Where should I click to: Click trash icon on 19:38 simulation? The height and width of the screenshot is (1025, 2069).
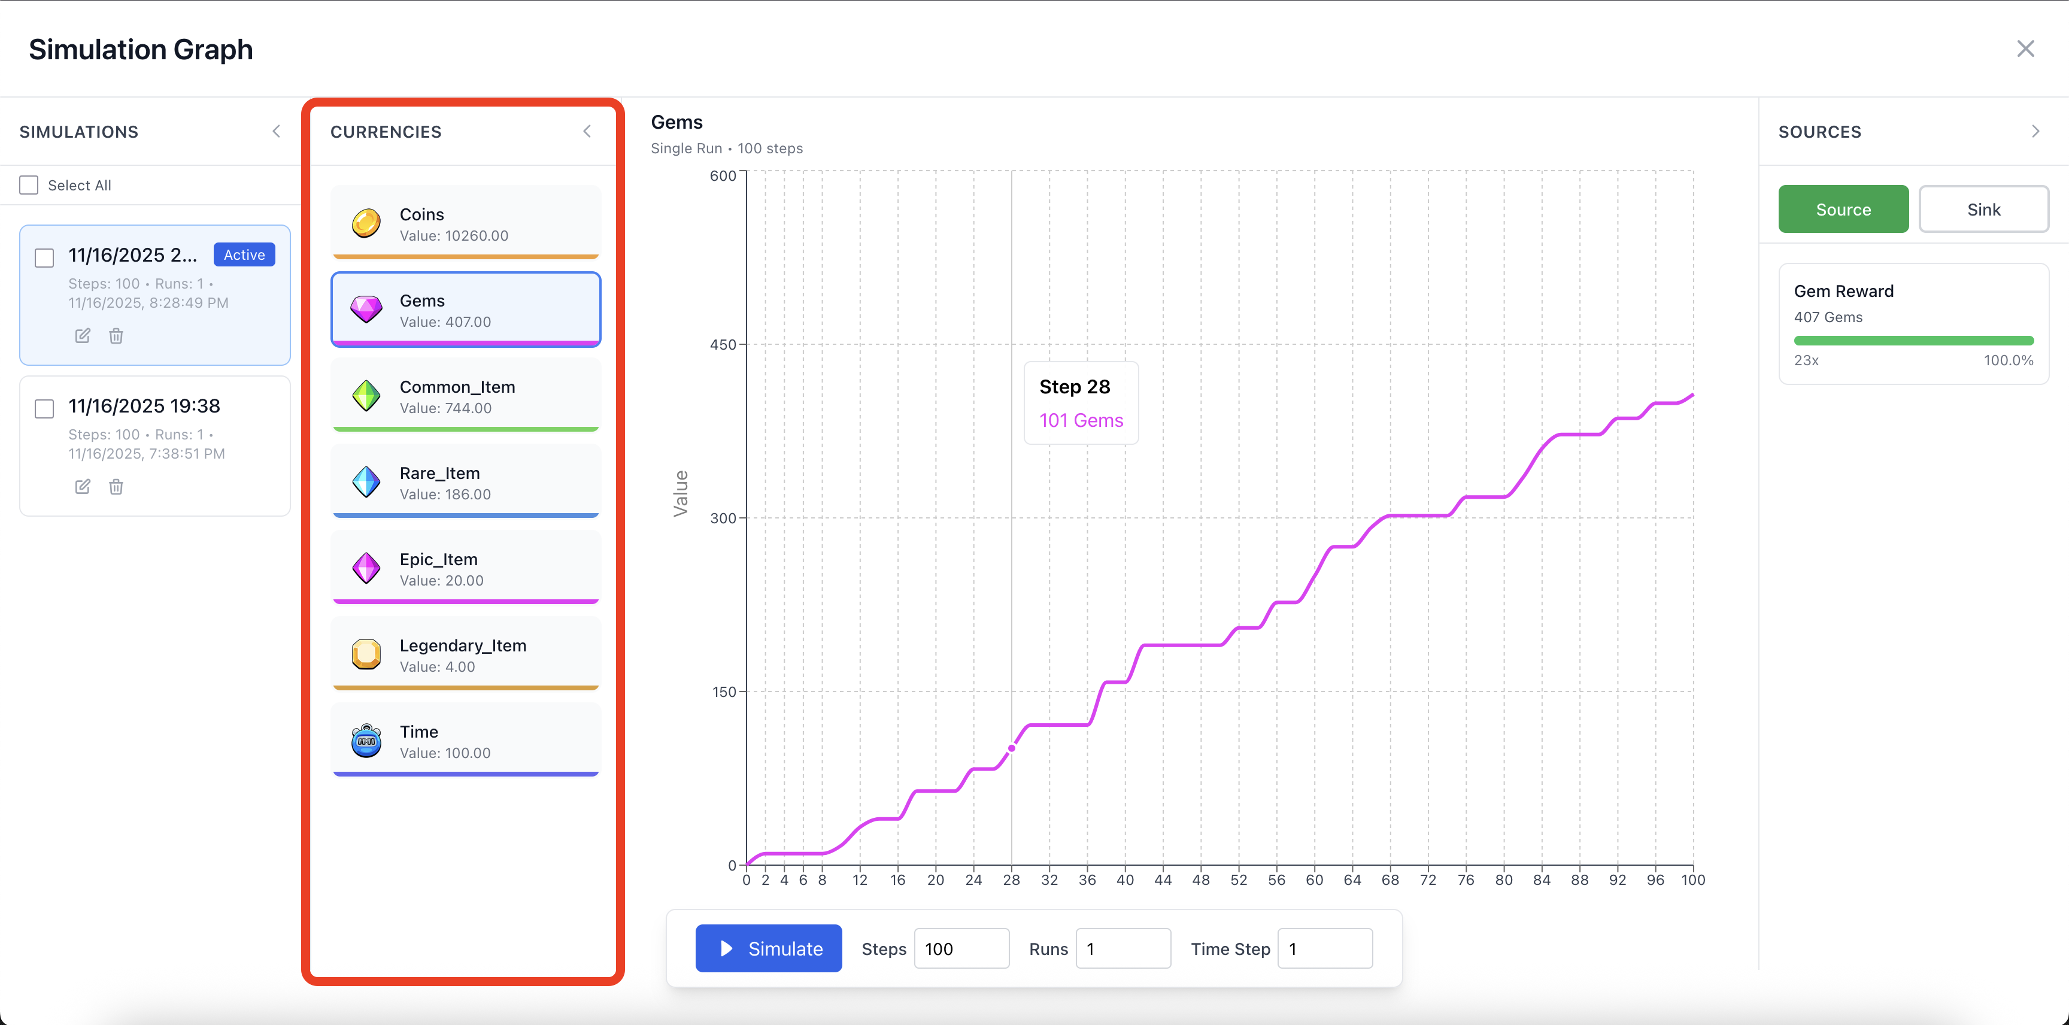coord(117,487)
